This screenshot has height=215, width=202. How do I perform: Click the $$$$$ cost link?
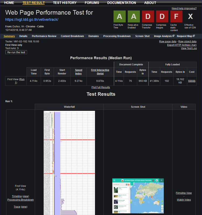point(192,81)
